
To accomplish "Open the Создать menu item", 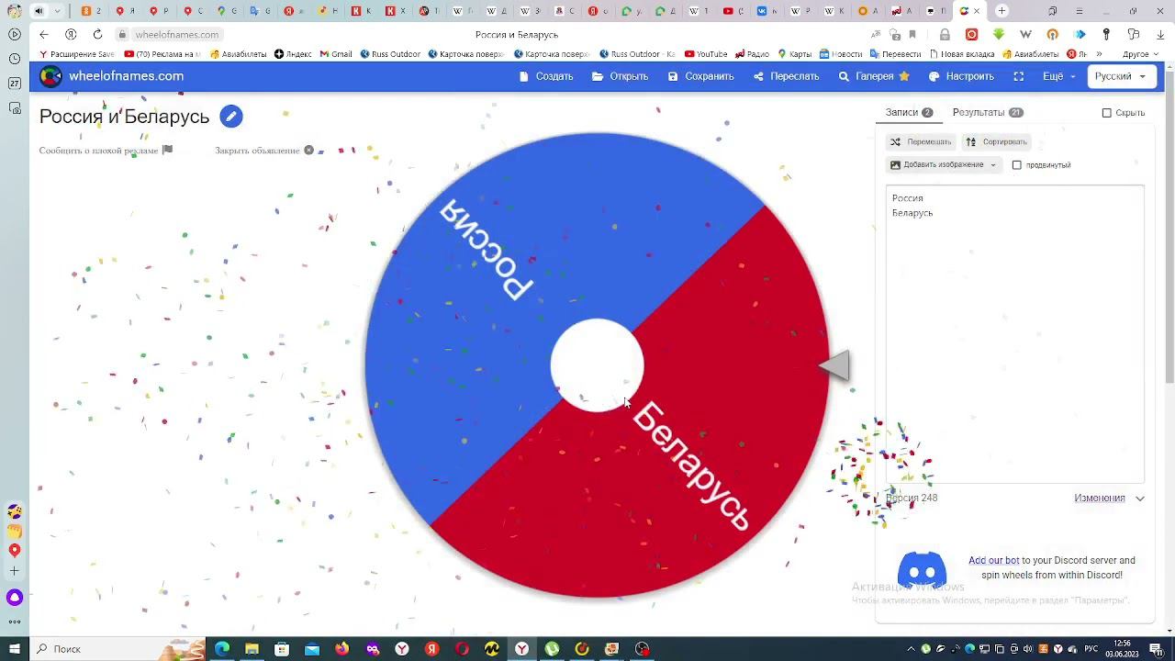I will (x=546, y=76).
